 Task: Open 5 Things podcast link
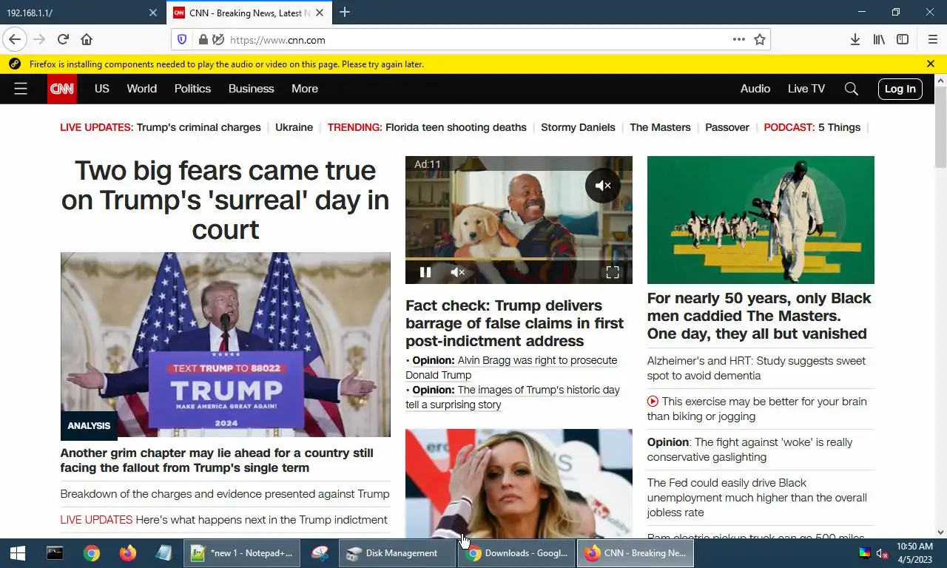coord(839,127)
